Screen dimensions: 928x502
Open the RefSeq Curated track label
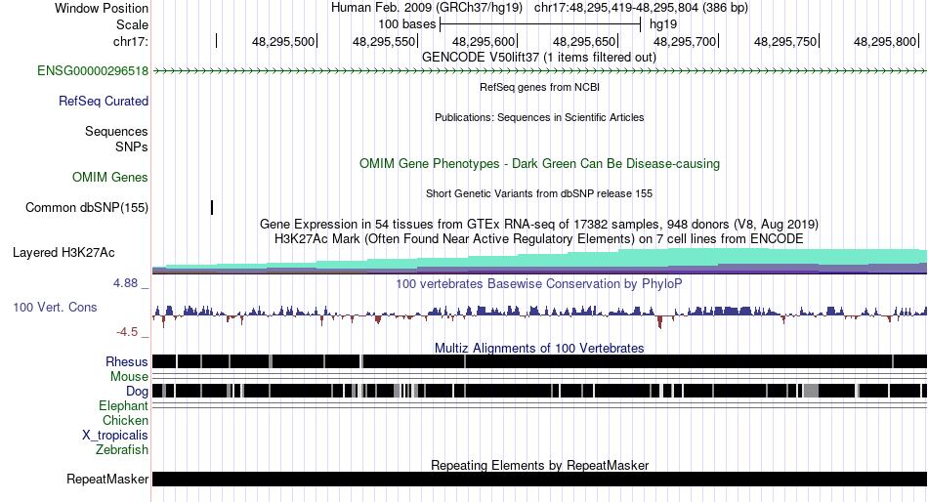pyautogui.click(x=104, y=102)
